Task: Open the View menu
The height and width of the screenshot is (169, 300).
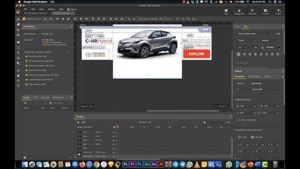Action: pyautogui.click(x=41, y=9)
